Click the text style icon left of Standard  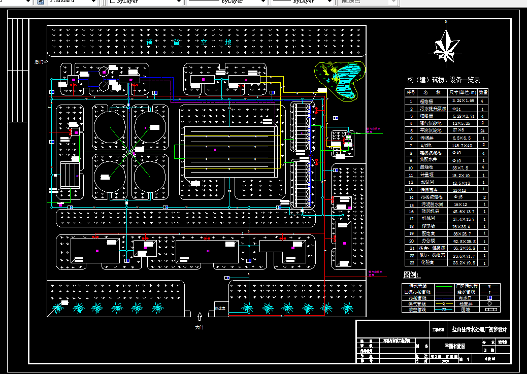click(40, 2)
